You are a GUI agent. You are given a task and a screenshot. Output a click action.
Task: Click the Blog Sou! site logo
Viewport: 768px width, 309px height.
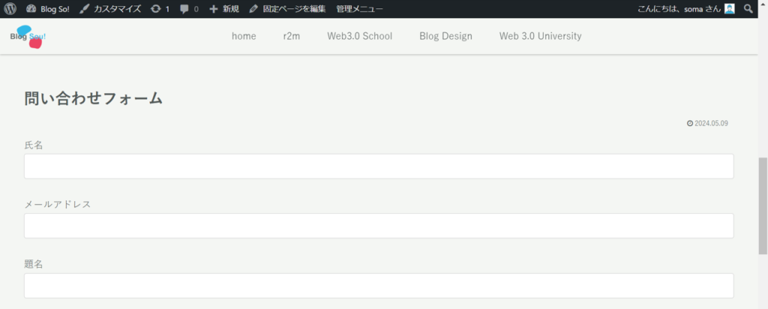tap(28, 37)
